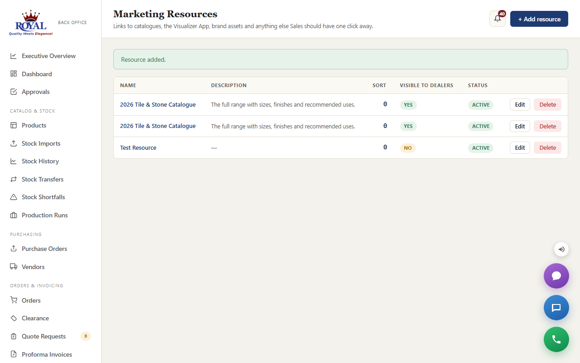
Task: Click the "Resource added." confirmation message
Action: click(341, 59)
